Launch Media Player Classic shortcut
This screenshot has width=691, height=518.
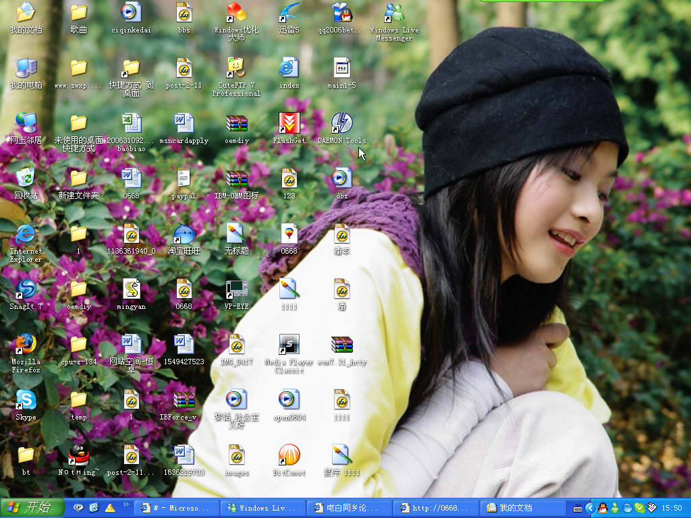[289, 345]
